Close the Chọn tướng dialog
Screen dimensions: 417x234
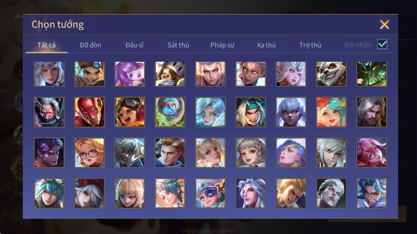(385, 24)
